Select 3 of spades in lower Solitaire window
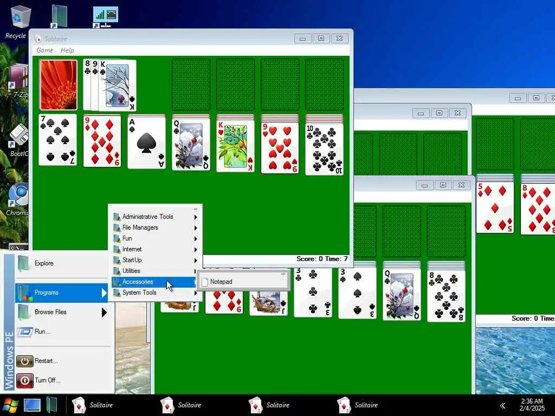Image resolution: width=555 pixels, height=416 pixels. click(x=357, y=293)
